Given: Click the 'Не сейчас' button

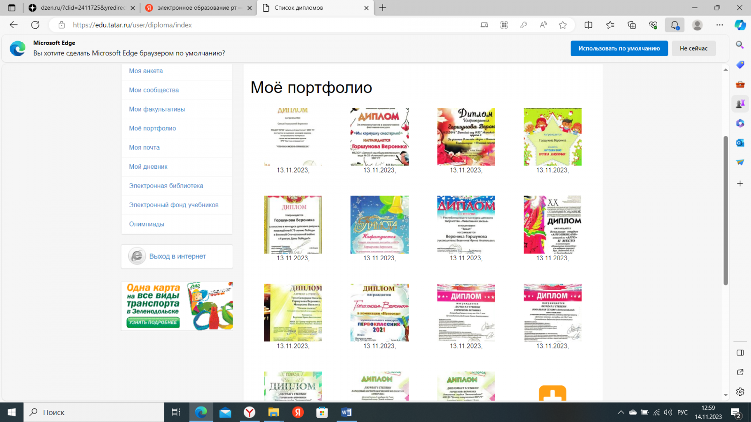Looking at the screenshot, I should [693, 48].
